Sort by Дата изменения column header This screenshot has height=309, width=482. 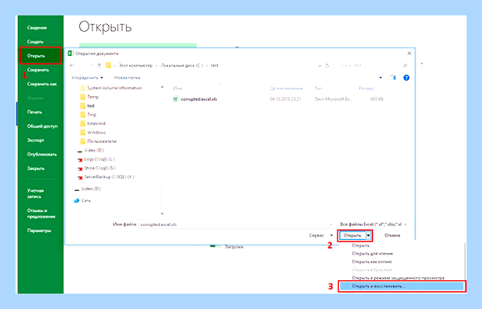pos(286,89)
